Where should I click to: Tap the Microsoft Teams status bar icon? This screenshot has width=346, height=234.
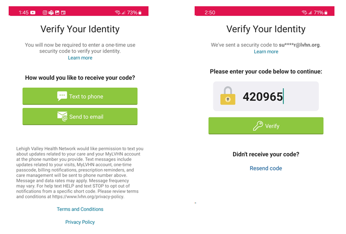pos(51,13)
